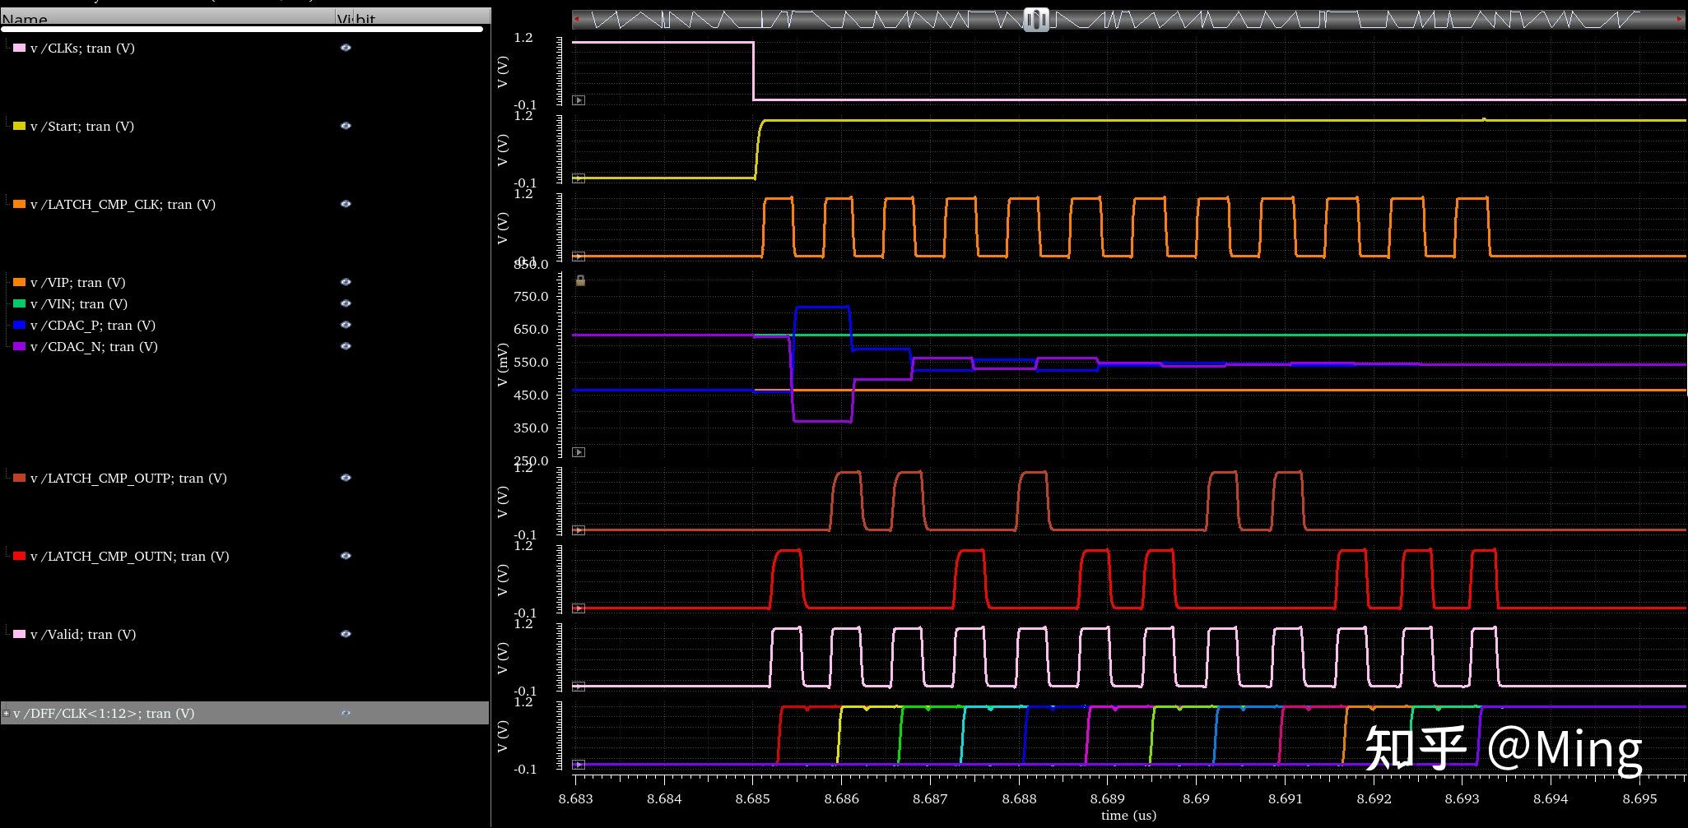Click the blue color swatch beside CDAC_P signal
The image size is (1688, 828).
click(20, 324)
